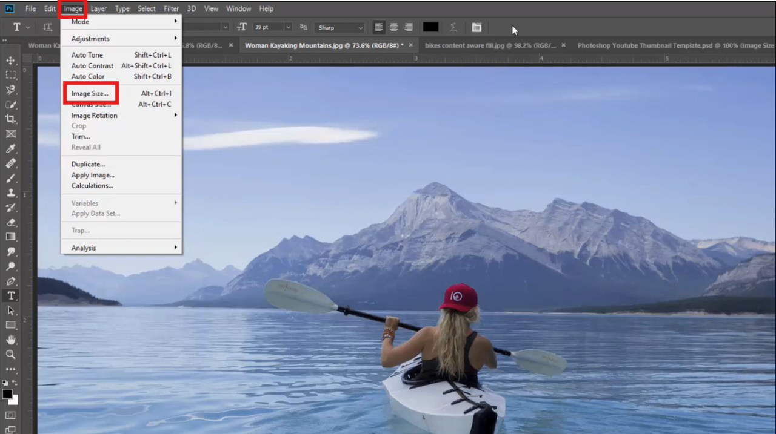Select the Brush tool
The height and width of the screenshot is (434, 776).
[10, 178]
